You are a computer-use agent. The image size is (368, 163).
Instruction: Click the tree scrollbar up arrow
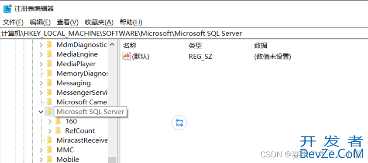pyautogui.click(x=112, y=44)
